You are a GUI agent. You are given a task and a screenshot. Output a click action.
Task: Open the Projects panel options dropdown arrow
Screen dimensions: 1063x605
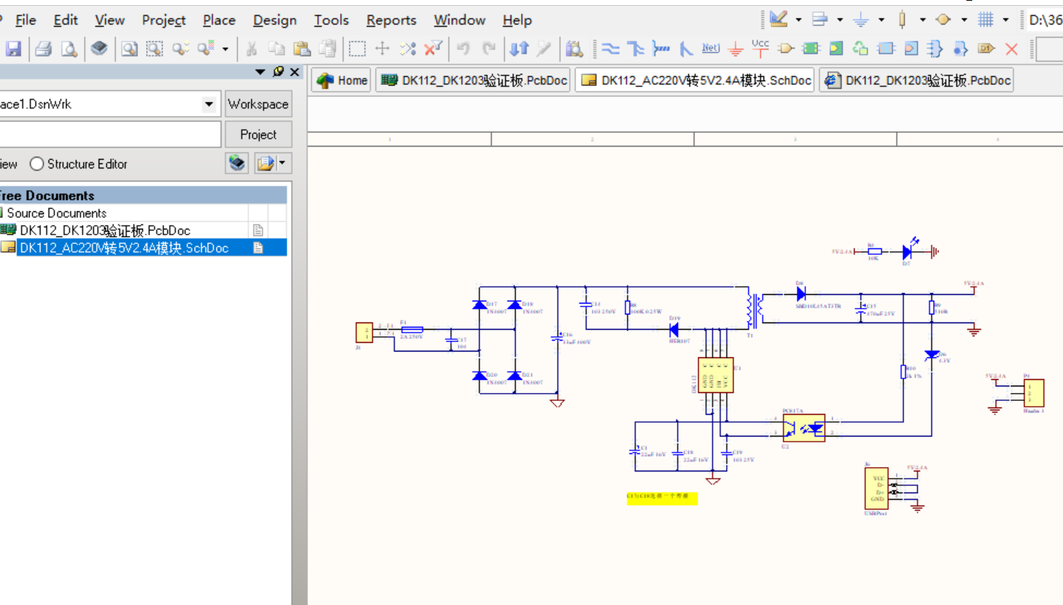click(x=260, y=72)
